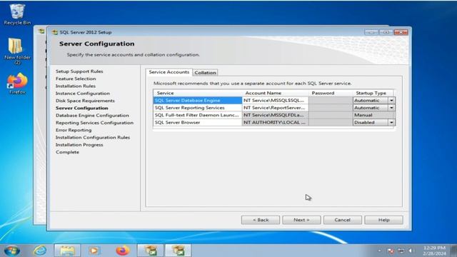Open the volume speaker tray icon
The width and height of the screenshot is (457, 257).
coord(411,251)
